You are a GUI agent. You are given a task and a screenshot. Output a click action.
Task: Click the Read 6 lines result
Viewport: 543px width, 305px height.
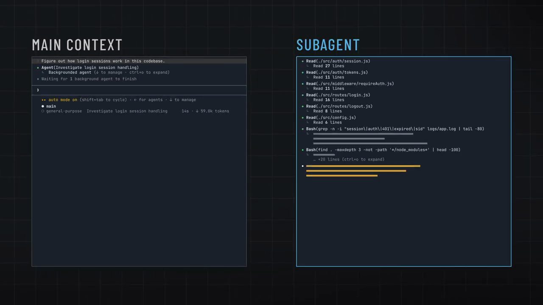click(x=327, y=122)
